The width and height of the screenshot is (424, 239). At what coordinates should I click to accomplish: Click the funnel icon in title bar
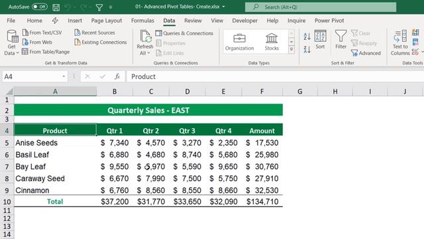[x=99, y=7]
